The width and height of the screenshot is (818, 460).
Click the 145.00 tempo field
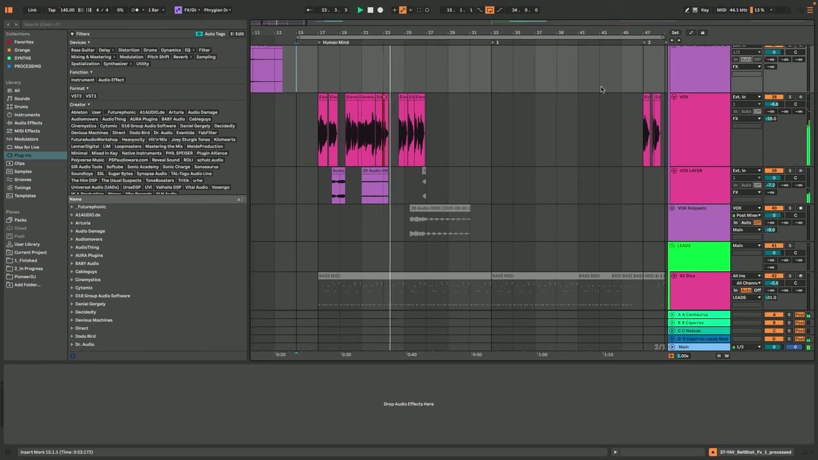pyautogui.click(x=67, y=10)
